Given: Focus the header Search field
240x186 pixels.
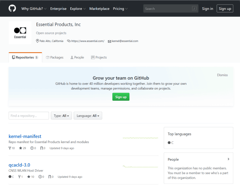Looking at the screenshot, I should [171, 9].
